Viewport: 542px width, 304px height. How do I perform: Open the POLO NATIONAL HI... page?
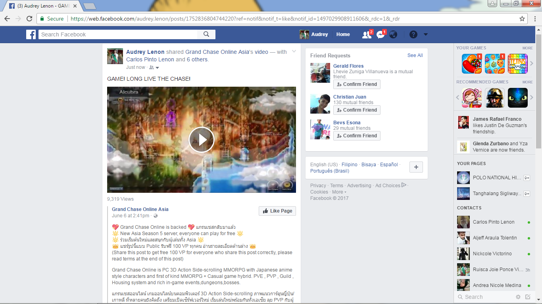pyautogui.click(x=494, y=178)
